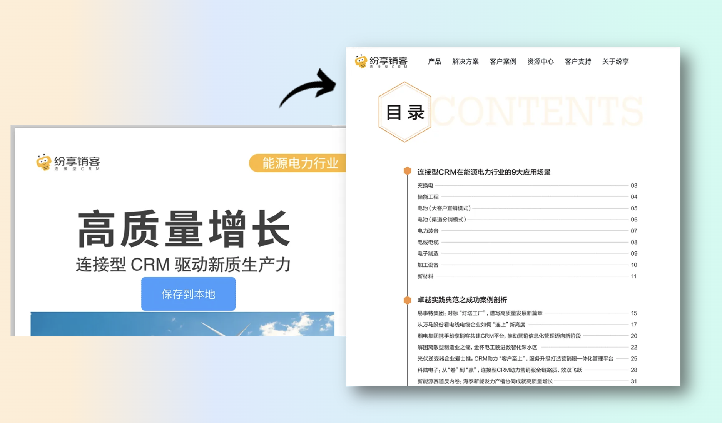The image size is (722, 423).
Task: Open 关于纷享 navigation item
Action: [615, 62]
